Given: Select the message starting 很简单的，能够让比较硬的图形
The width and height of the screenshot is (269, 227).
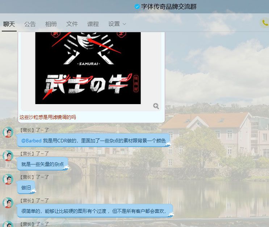Looking at the screenshot, I should [95, 211].
